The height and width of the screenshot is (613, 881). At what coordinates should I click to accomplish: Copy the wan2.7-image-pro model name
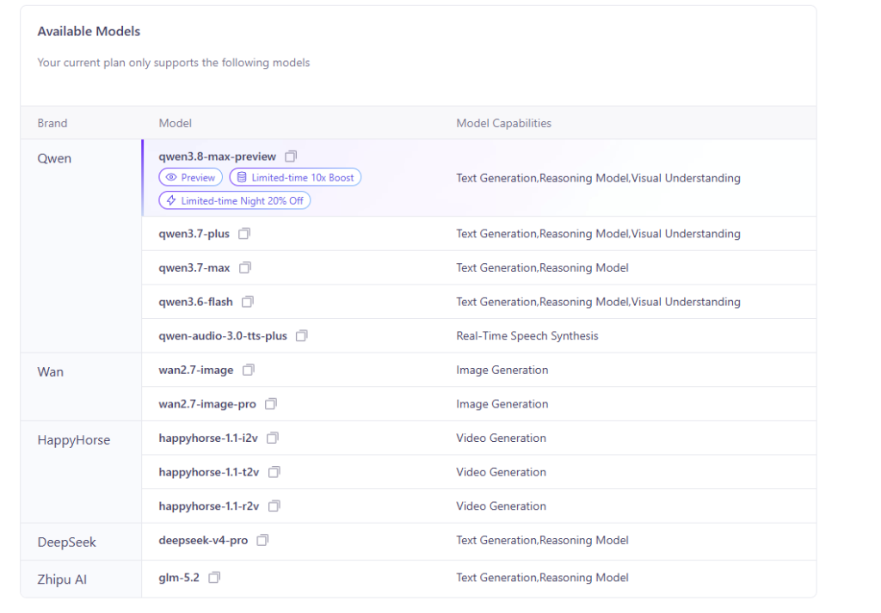[x=271, y=404]
